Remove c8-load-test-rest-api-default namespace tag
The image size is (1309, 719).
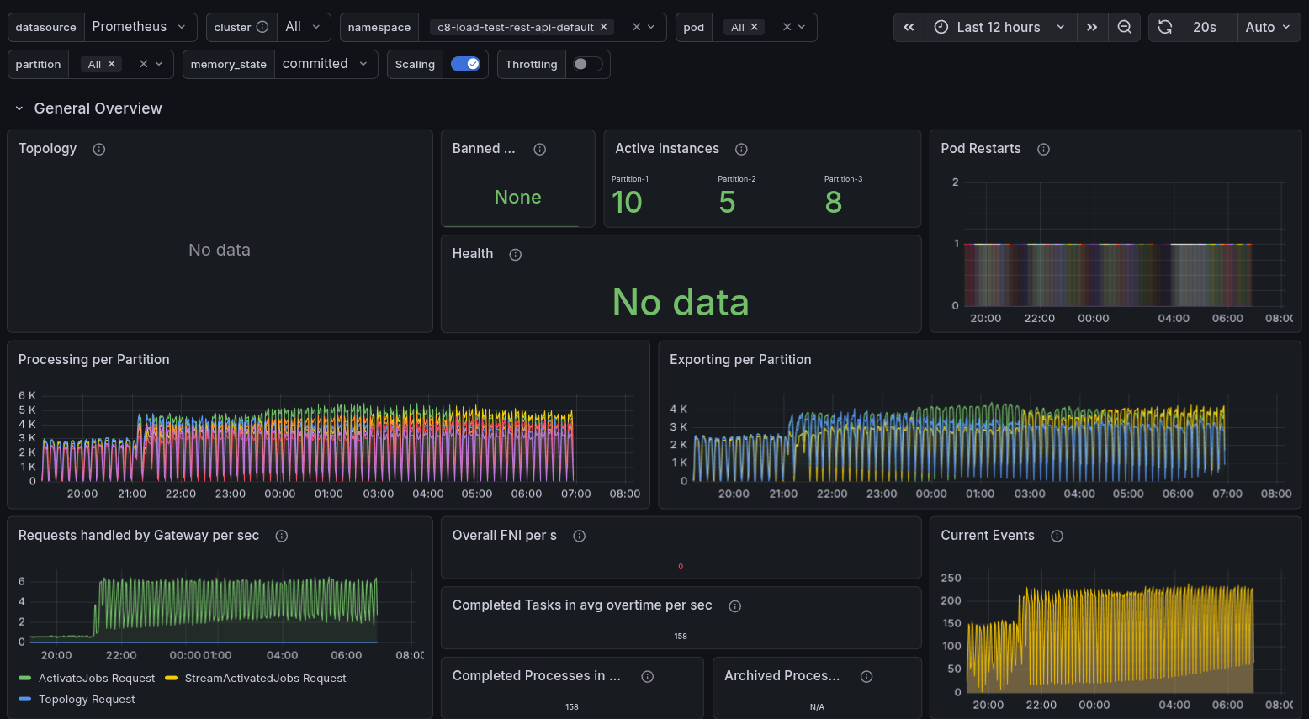pyautogui.click(x=603, y=27)
